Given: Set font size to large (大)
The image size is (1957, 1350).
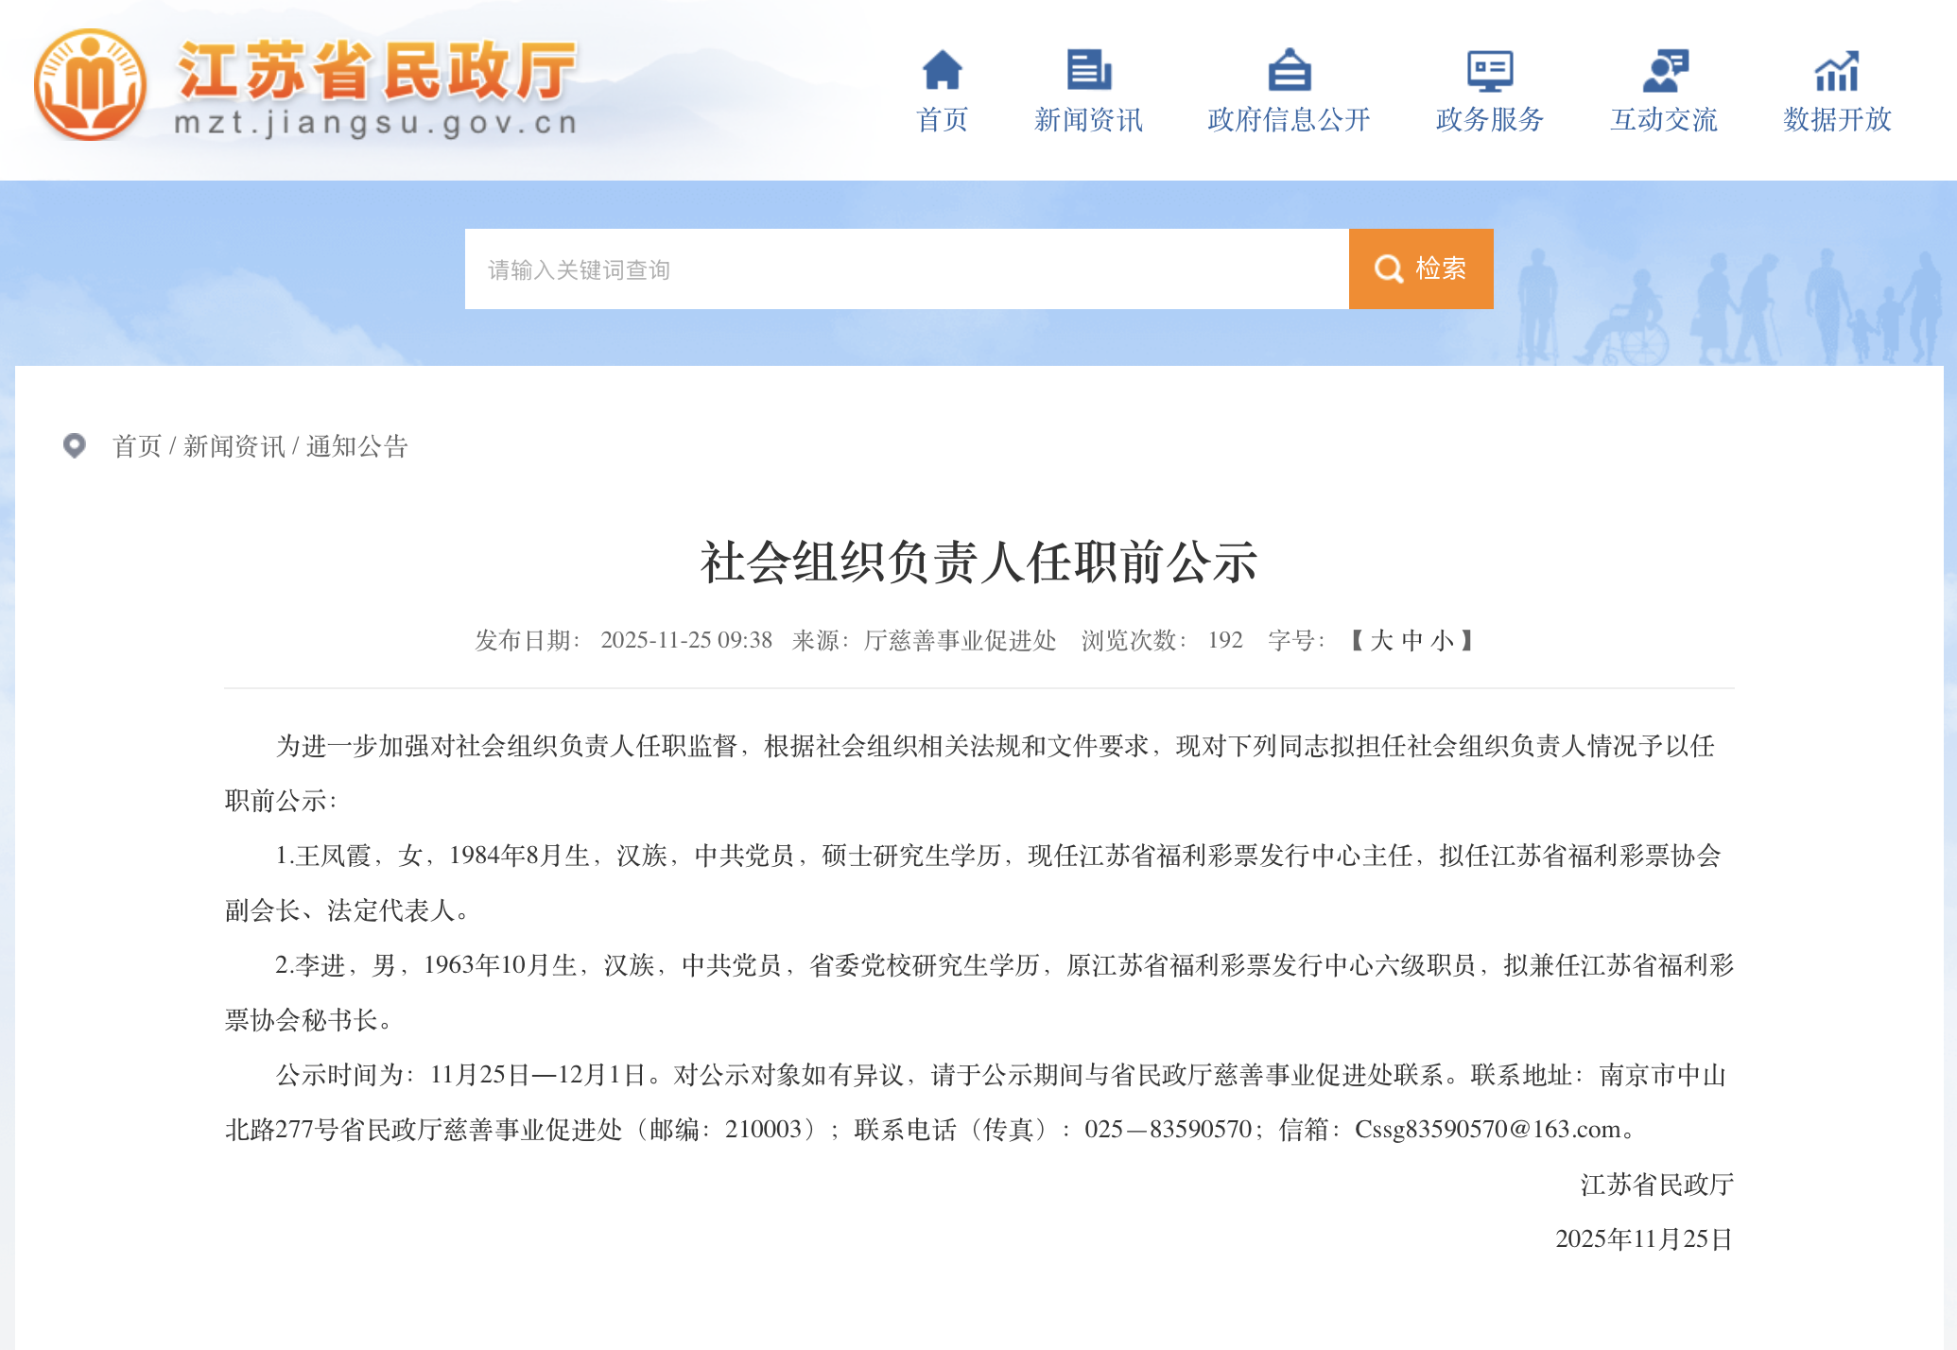Looking at the screenshot, I should pos(1381,641).
